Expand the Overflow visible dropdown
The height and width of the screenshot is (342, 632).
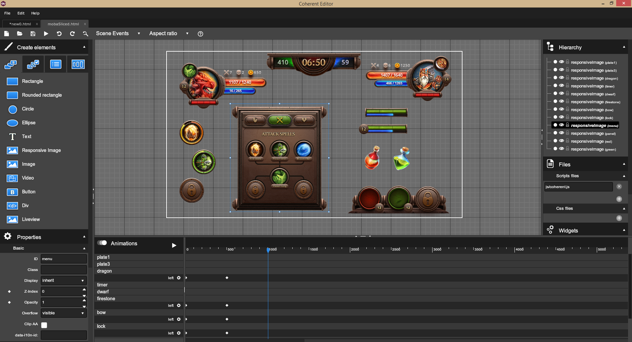[x=64, y=313]
